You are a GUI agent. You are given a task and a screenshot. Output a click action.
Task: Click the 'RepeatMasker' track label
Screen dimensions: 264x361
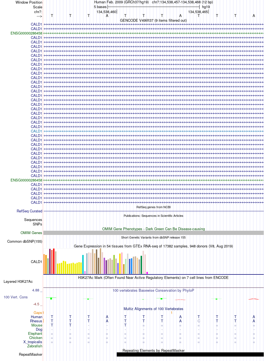31,354
